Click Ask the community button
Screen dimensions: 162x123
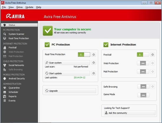click(130, 113)
